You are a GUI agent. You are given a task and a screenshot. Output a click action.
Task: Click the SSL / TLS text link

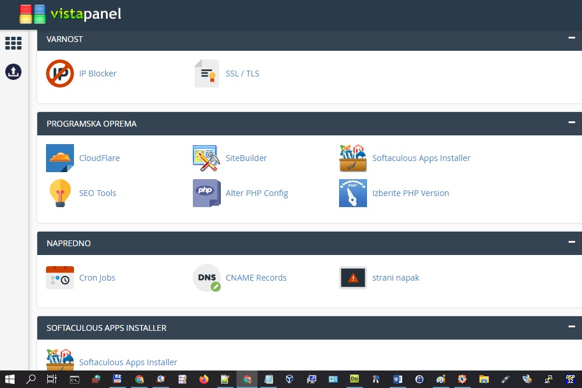click(x=242, y=74)
